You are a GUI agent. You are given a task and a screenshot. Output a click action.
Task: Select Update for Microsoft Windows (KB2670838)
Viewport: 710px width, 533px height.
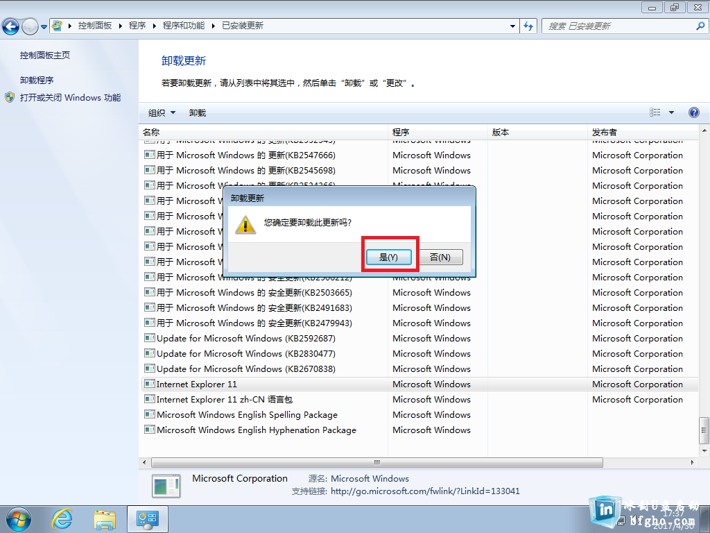[419, 369]
